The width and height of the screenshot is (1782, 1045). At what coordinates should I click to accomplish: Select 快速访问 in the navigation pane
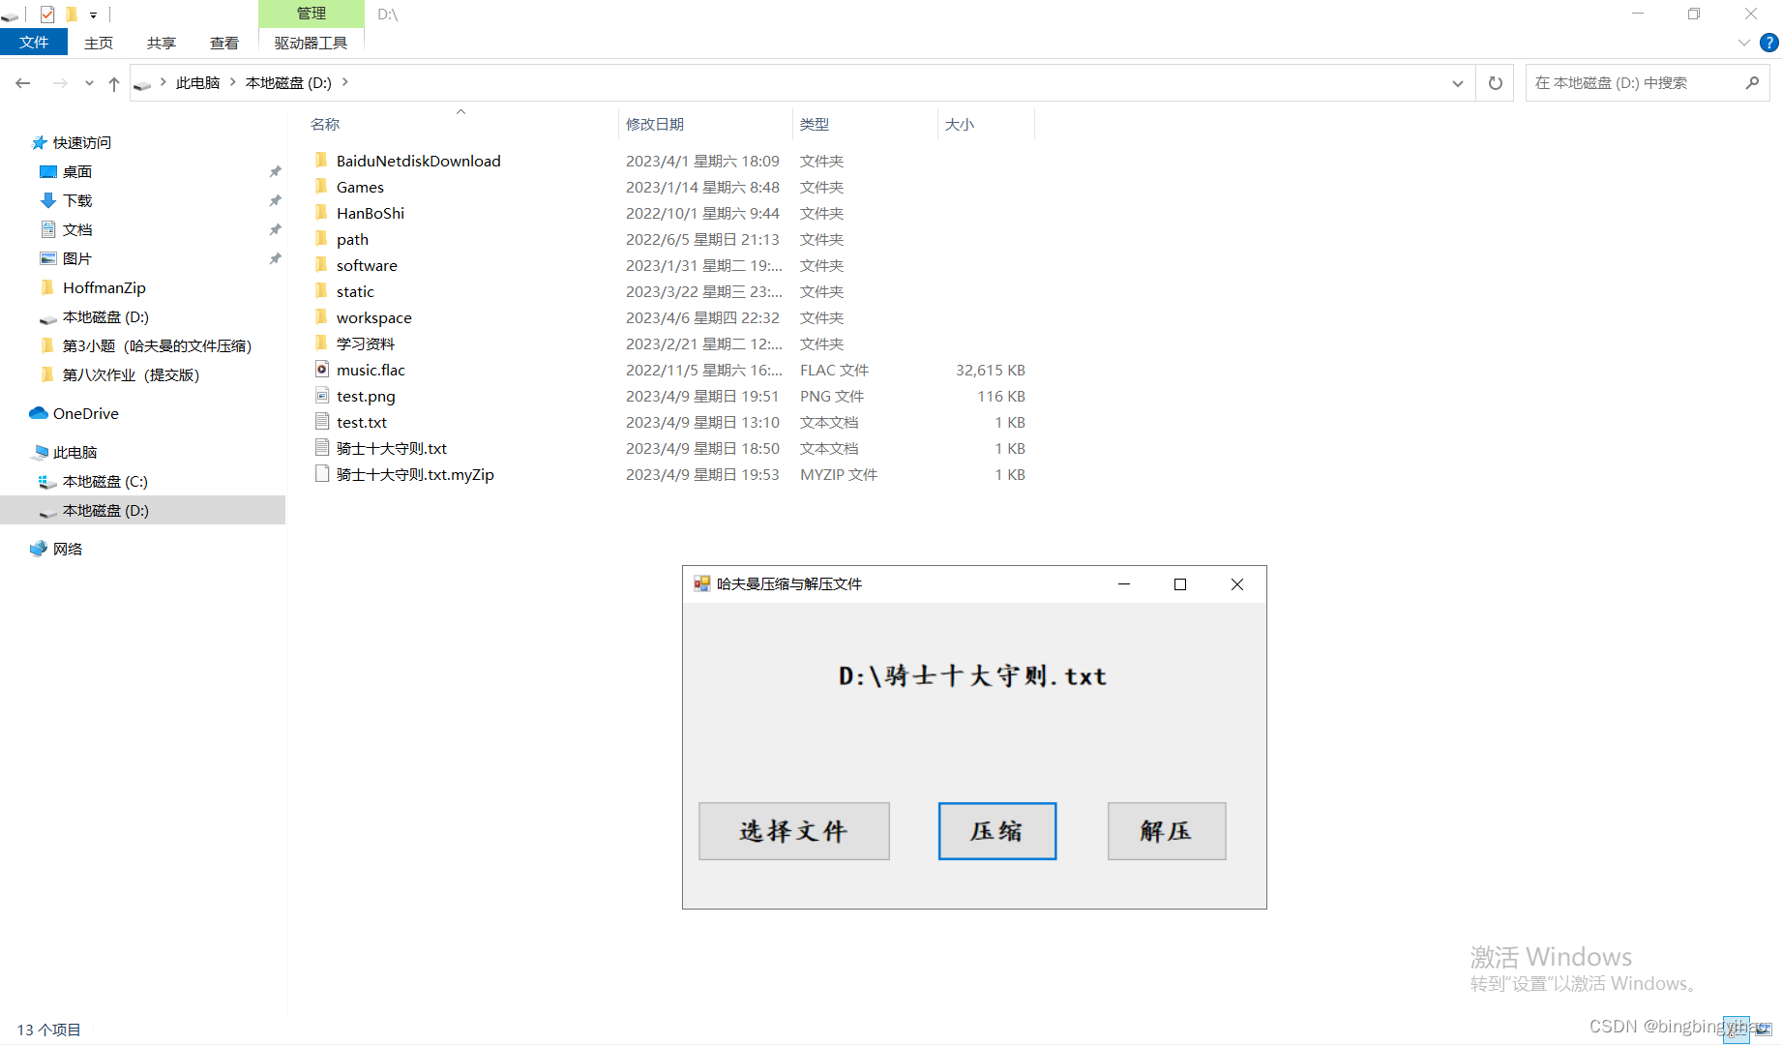point(82,142)
